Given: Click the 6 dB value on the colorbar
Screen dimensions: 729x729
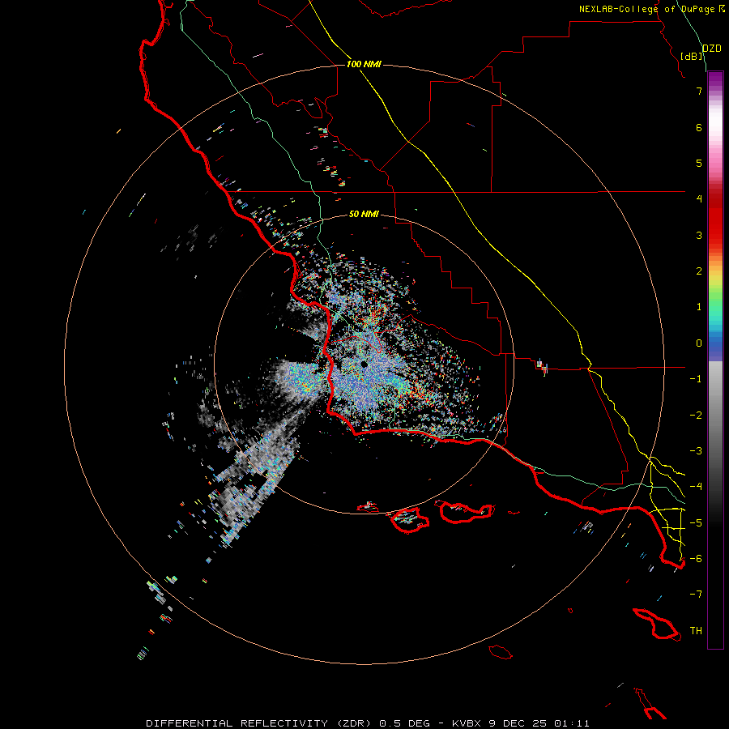Looking at the screenshot, I should [x=699, y=127].
